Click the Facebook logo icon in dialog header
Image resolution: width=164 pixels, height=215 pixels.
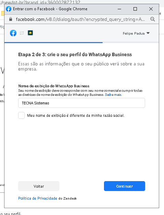(13, 33)
